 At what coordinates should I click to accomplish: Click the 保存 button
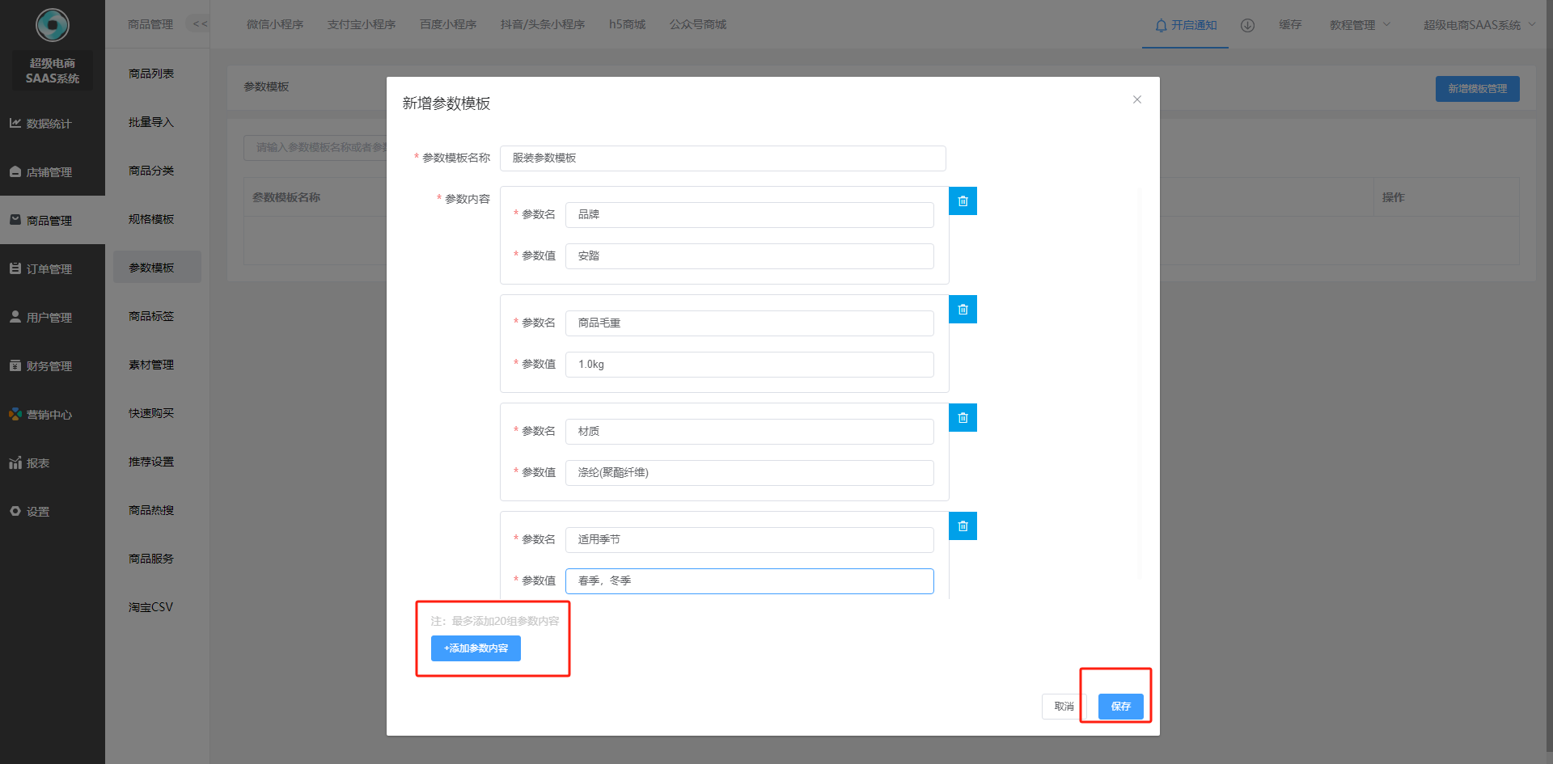(1120, 707)
